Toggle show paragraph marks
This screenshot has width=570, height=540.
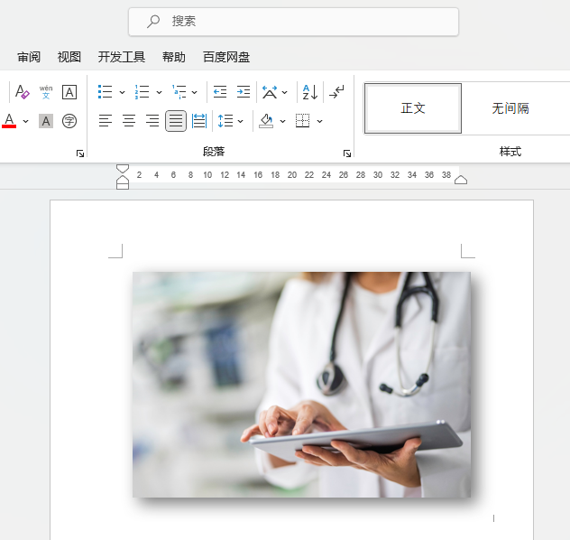tap(336, 92)
